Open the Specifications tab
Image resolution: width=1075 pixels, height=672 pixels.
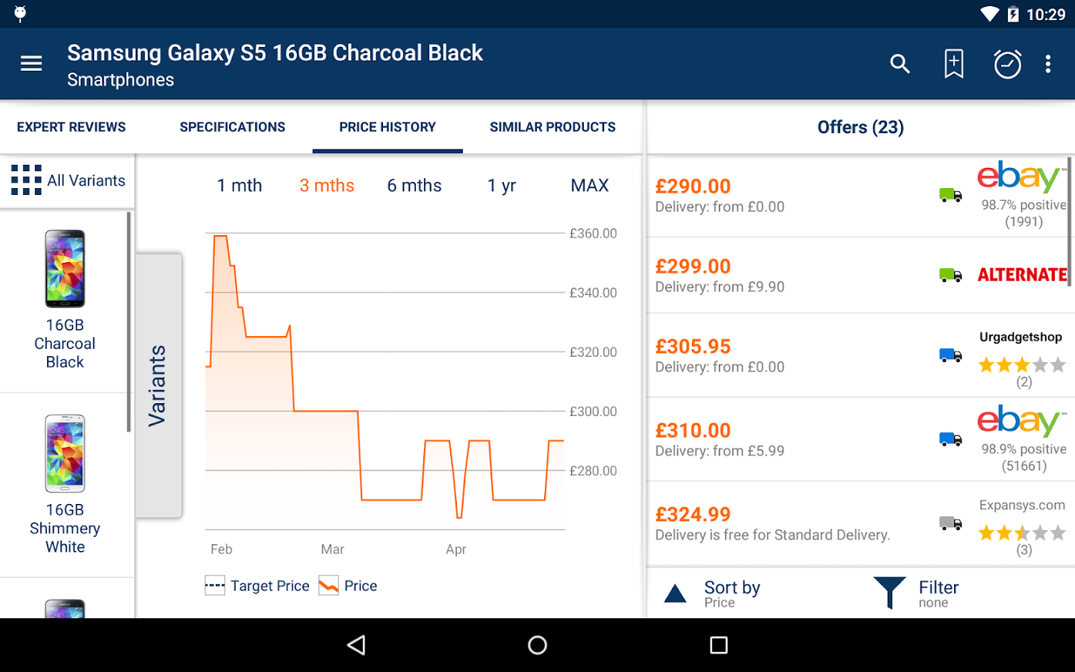pyautogui.click(x=232, y=127)
